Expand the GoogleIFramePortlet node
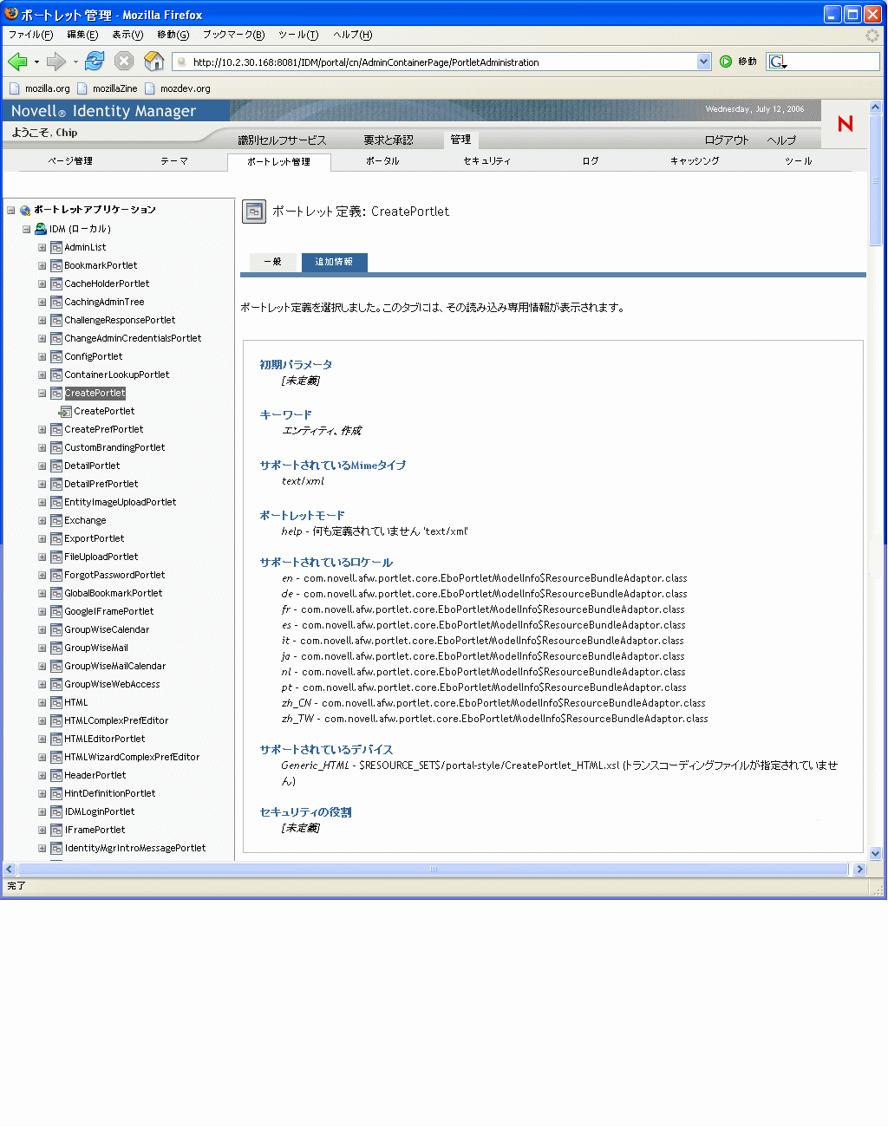888x1127 pixels. pyautogui.click(x=42, y=612)
